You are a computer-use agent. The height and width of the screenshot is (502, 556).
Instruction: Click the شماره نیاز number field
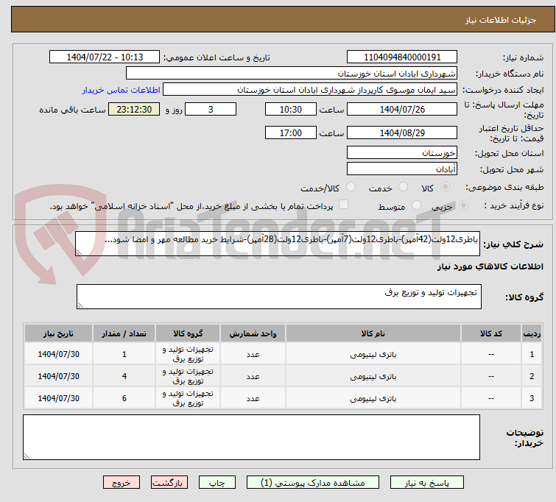point(402,57)
